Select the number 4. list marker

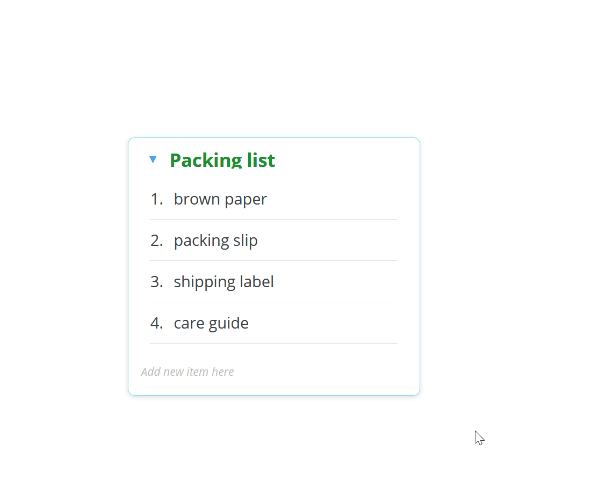click(x=157, y=324)
